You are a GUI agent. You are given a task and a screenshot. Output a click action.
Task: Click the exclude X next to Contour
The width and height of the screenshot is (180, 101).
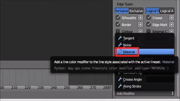(141, 31)
